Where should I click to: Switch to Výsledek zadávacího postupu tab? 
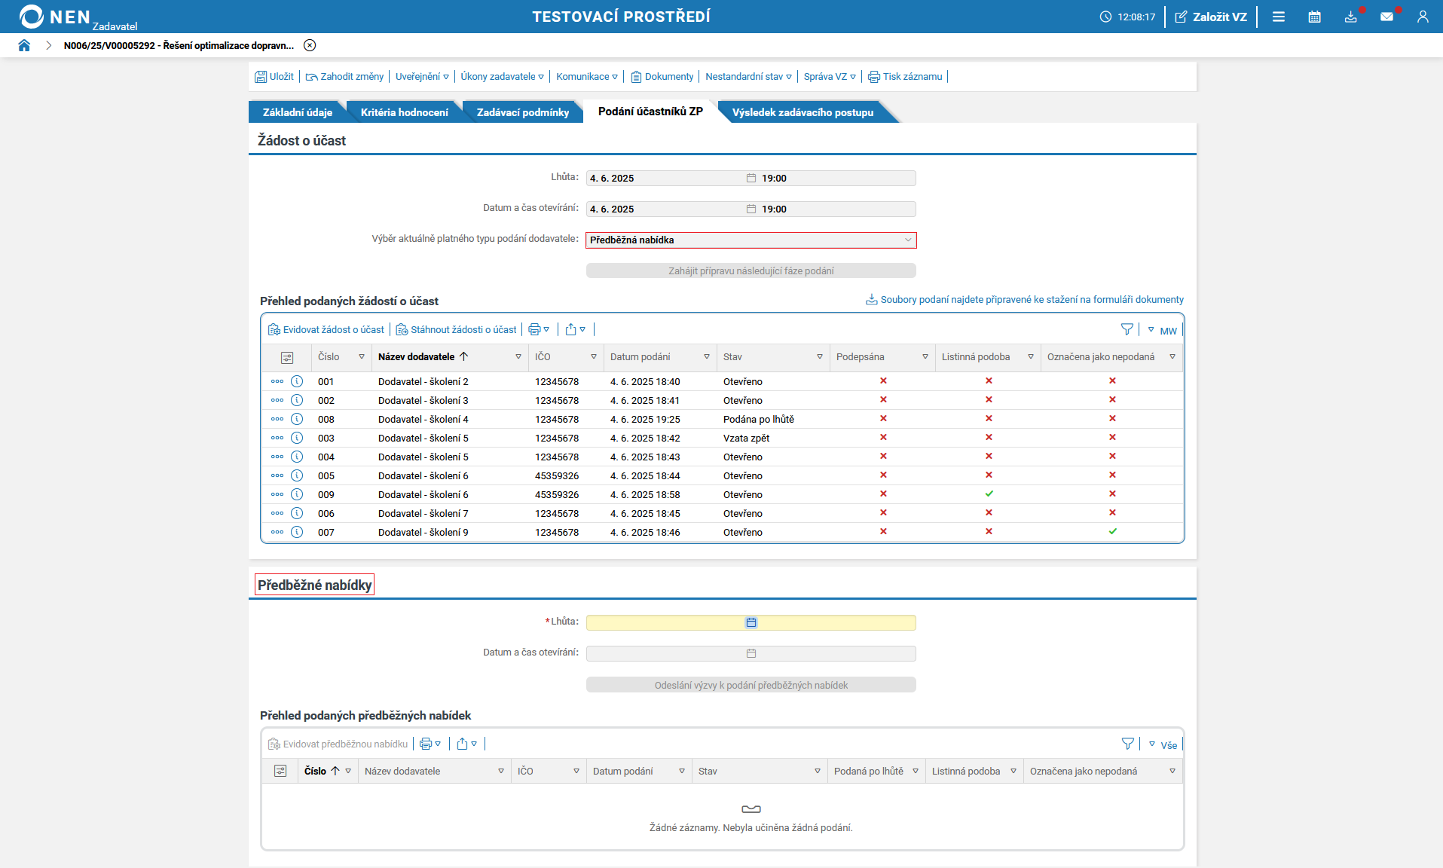(x=803, y=112)
